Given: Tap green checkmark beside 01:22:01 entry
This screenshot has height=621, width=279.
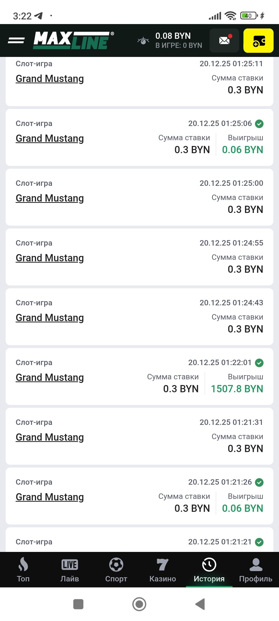Looking at the screenshot, I should (x=259, y=363).
